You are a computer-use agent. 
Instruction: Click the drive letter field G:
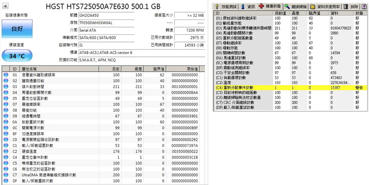click(x=106, y=45)
